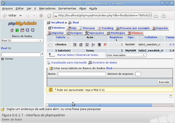
Task: Click the scrollbar right arrow
Action: click(x=173, y=105)
